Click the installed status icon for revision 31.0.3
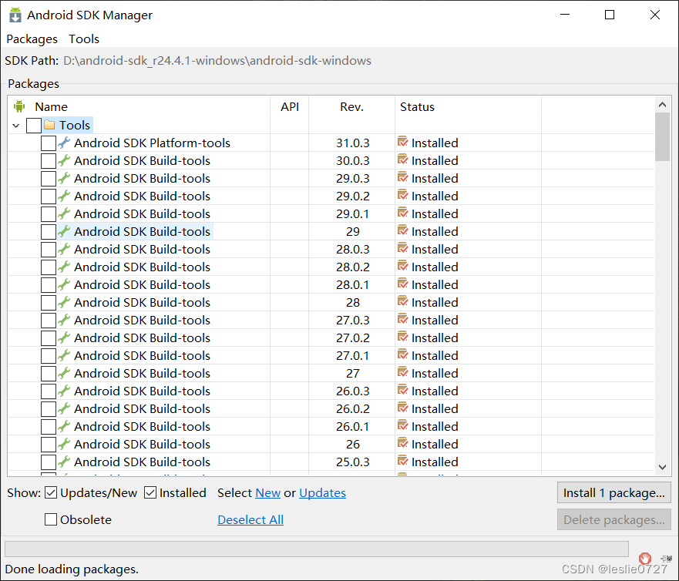 (x=403, y=142)
